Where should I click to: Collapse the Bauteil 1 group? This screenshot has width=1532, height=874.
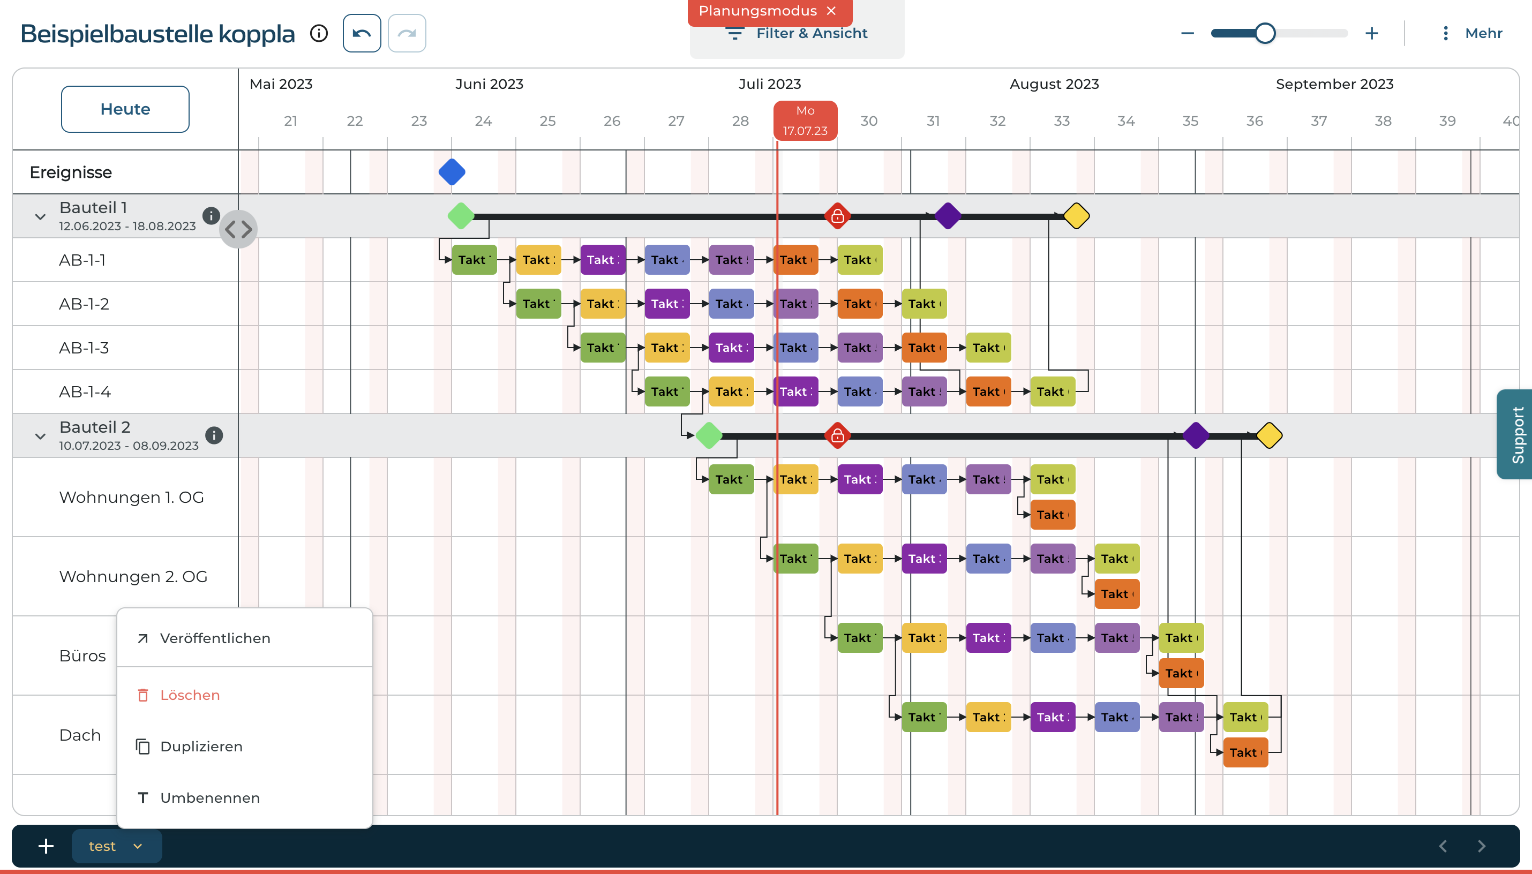pos(40,217)
